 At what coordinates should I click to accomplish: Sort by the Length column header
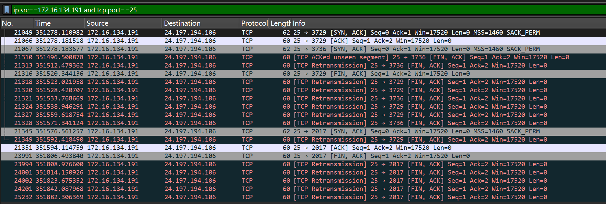280,23
